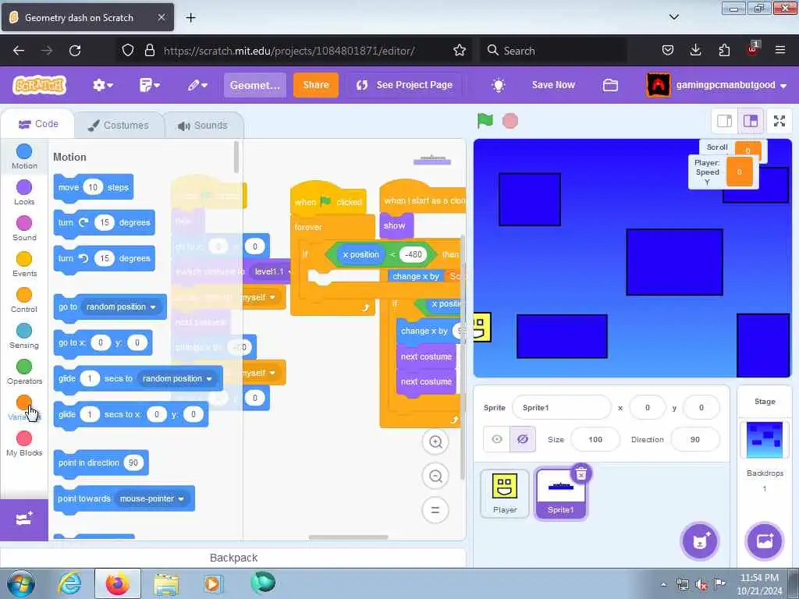The image size is (799, 599).
Task: Click the green flag to run project
Action: pos(485,121)
